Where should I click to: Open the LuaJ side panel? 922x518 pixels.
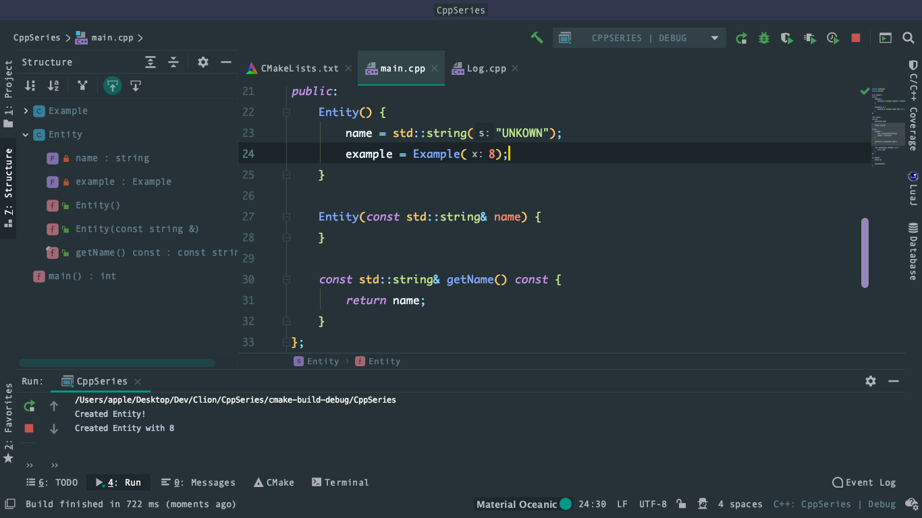(913, 190)
